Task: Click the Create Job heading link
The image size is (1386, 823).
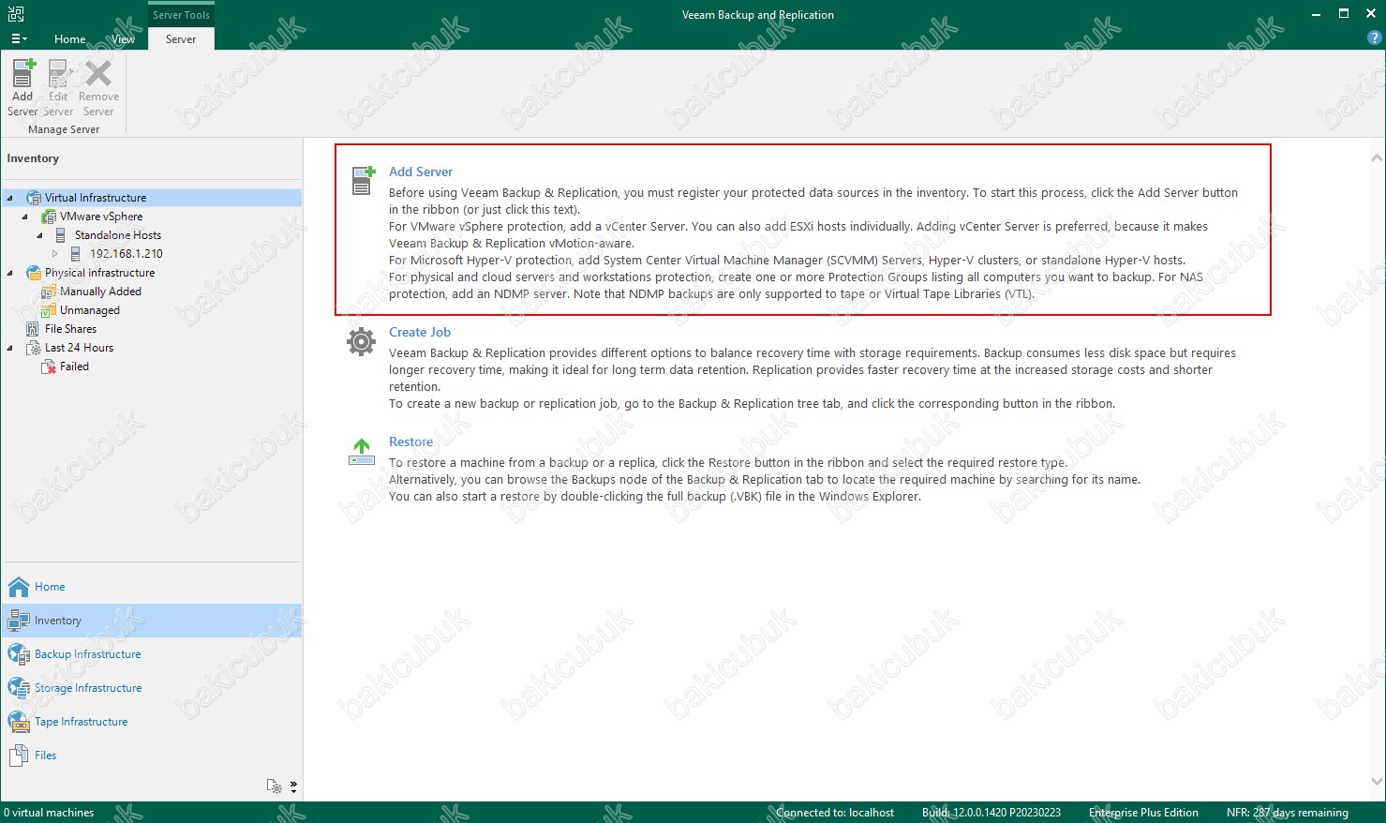Action: click(420, 332)
